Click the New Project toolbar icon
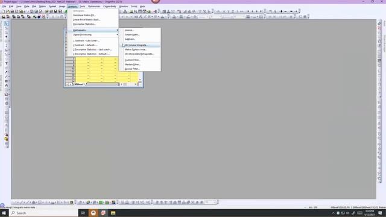This screenshot has width=386, height=217. 3,11
